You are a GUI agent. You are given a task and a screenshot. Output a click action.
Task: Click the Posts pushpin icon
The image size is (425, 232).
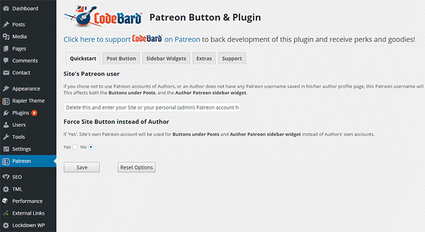(6, 24)
